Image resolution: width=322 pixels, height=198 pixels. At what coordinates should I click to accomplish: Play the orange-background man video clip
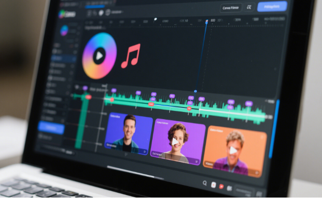click(x=233, y=150)
